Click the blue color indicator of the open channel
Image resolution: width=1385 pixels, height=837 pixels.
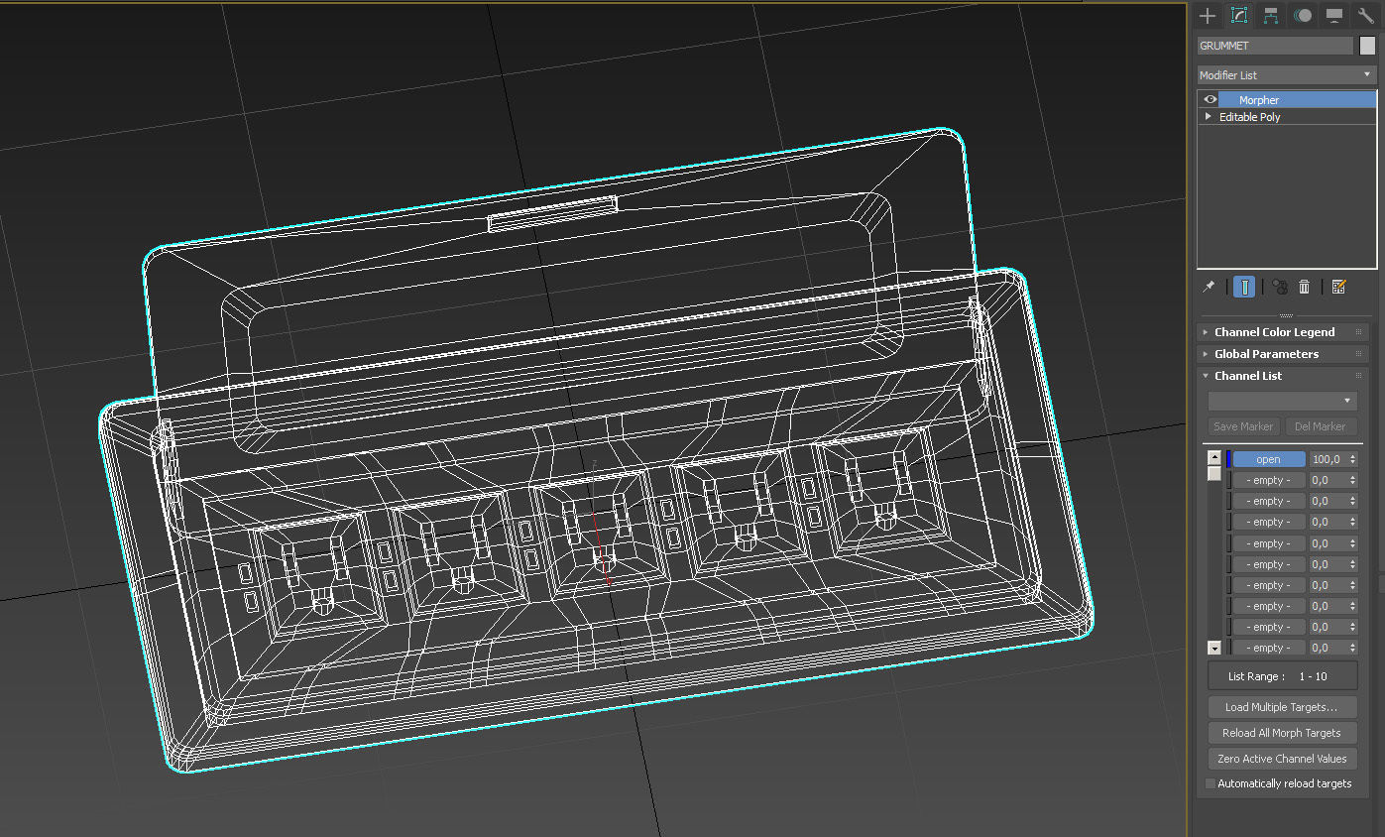(1228, 459)
